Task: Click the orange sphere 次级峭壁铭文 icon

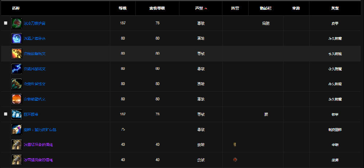Action: pyautogui.click(x=17, y=99)
